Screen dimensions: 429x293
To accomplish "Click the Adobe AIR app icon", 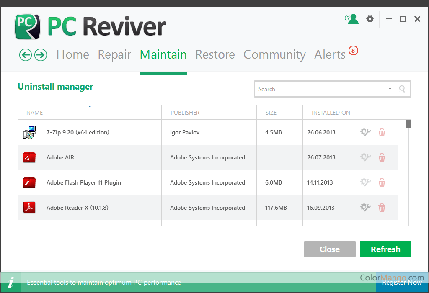I will (29, 157).
